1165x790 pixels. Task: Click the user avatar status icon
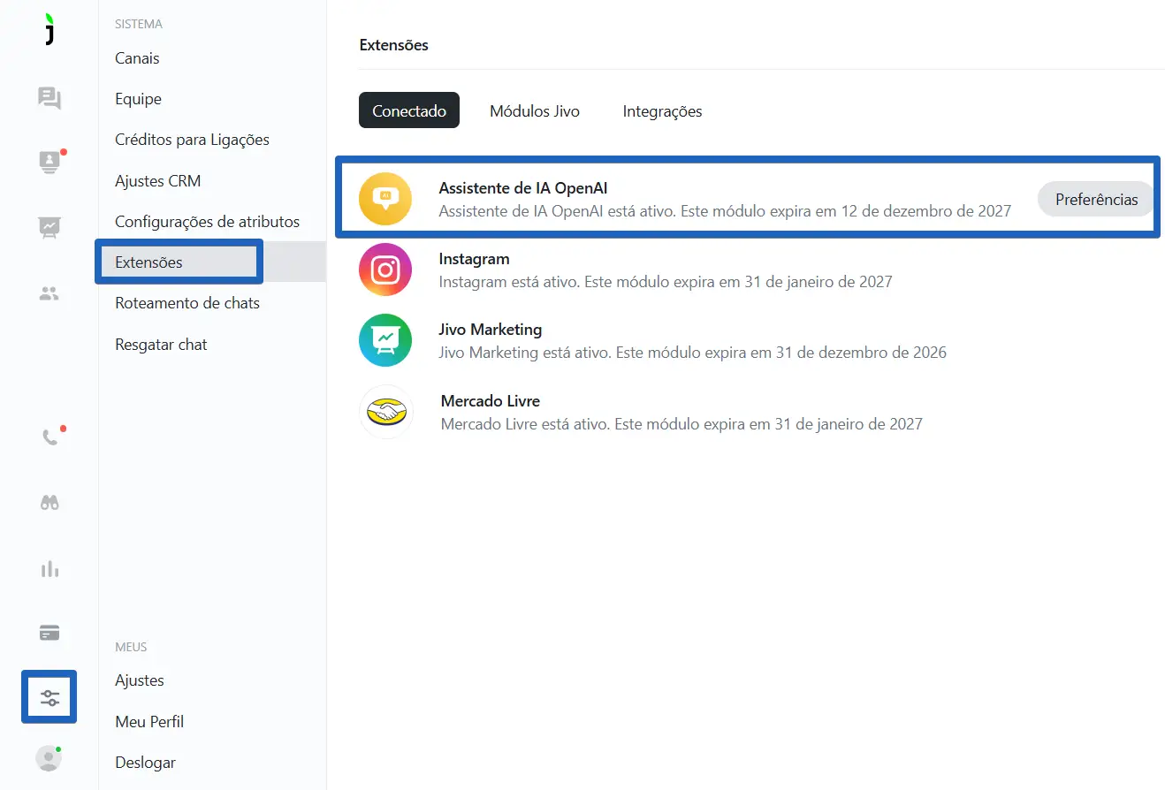tap(49, 759)
